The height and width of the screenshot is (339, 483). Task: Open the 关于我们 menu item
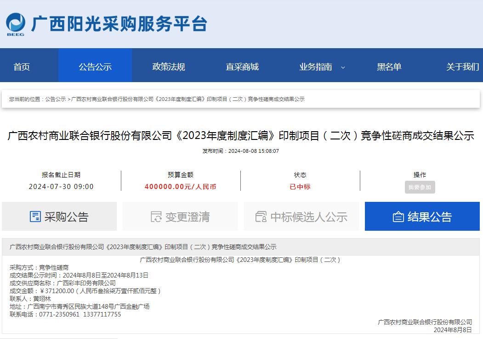point(463,67)
